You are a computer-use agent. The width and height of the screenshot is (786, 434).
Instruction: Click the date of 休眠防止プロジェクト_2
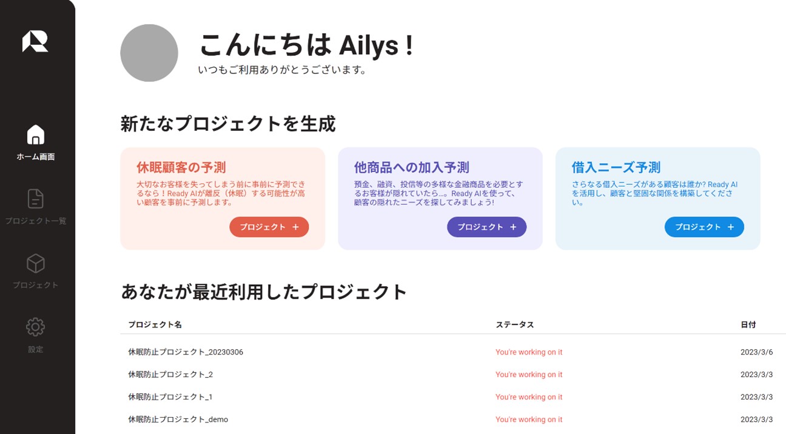757,375
